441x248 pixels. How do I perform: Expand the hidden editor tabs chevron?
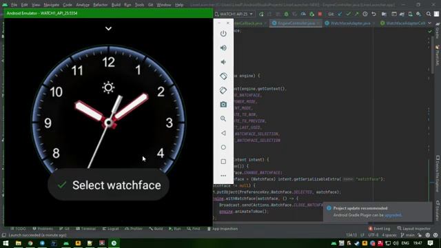430,23
